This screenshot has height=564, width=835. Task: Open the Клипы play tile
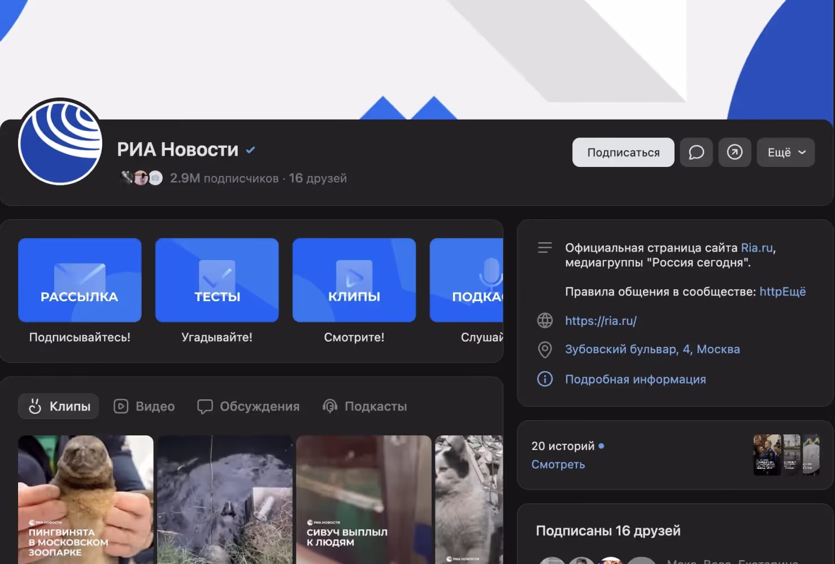(354, 280)
